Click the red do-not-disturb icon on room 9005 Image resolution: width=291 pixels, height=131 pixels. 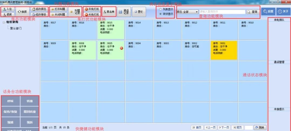point(122,48)
